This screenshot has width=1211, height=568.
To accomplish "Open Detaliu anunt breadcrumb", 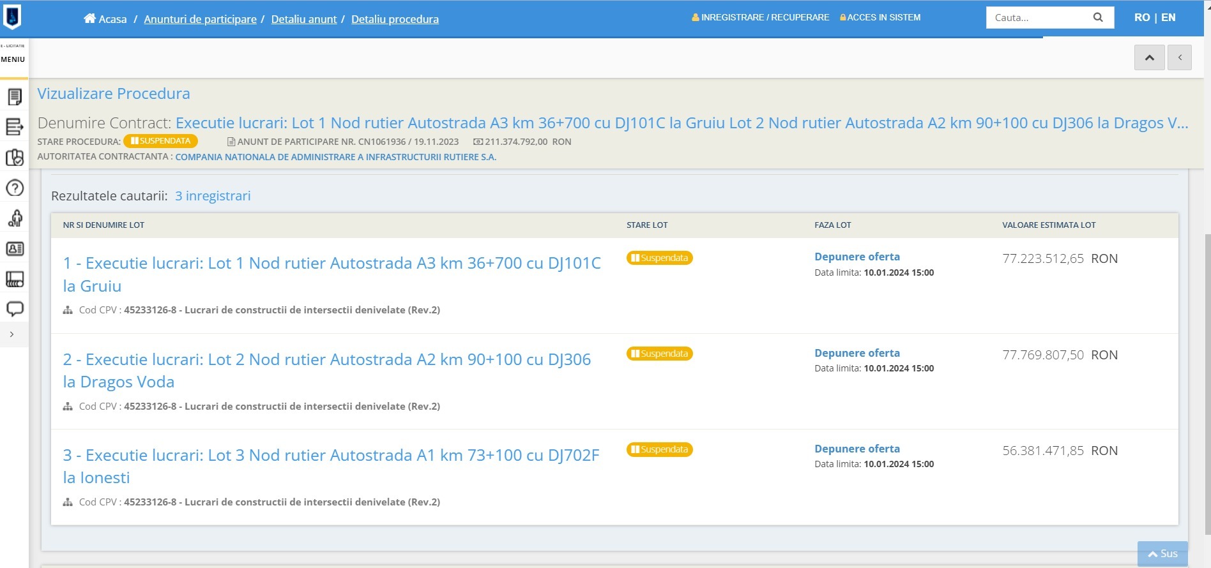I will tap(303, 19).
